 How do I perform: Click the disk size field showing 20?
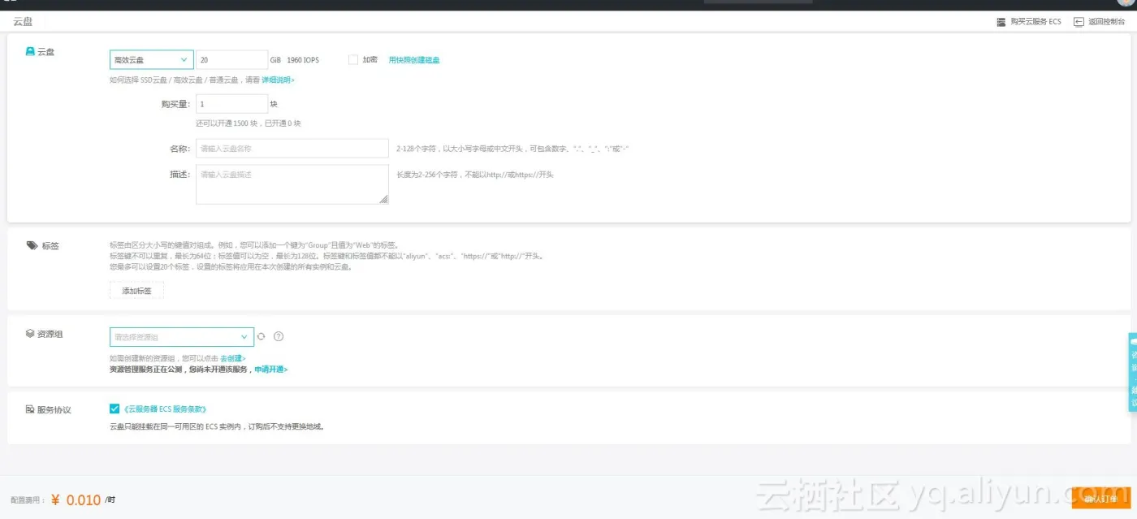point(231,60)
